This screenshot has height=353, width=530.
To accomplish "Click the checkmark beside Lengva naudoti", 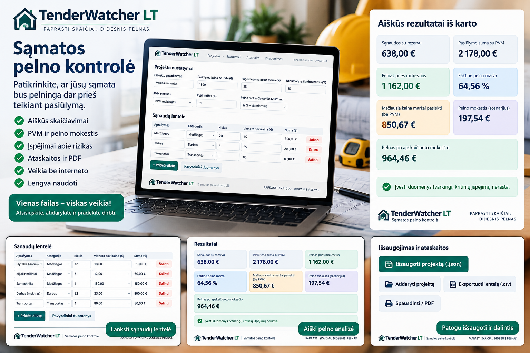I will pos(19,183).
